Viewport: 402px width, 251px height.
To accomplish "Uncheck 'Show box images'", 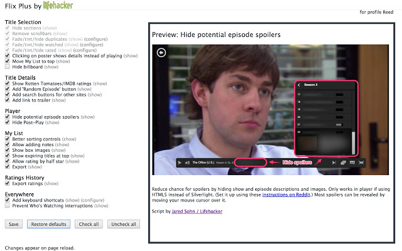I will pyautogui.click(x=7, y=150).
